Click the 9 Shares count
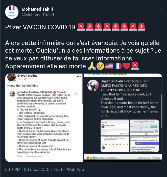 point(156,158)
